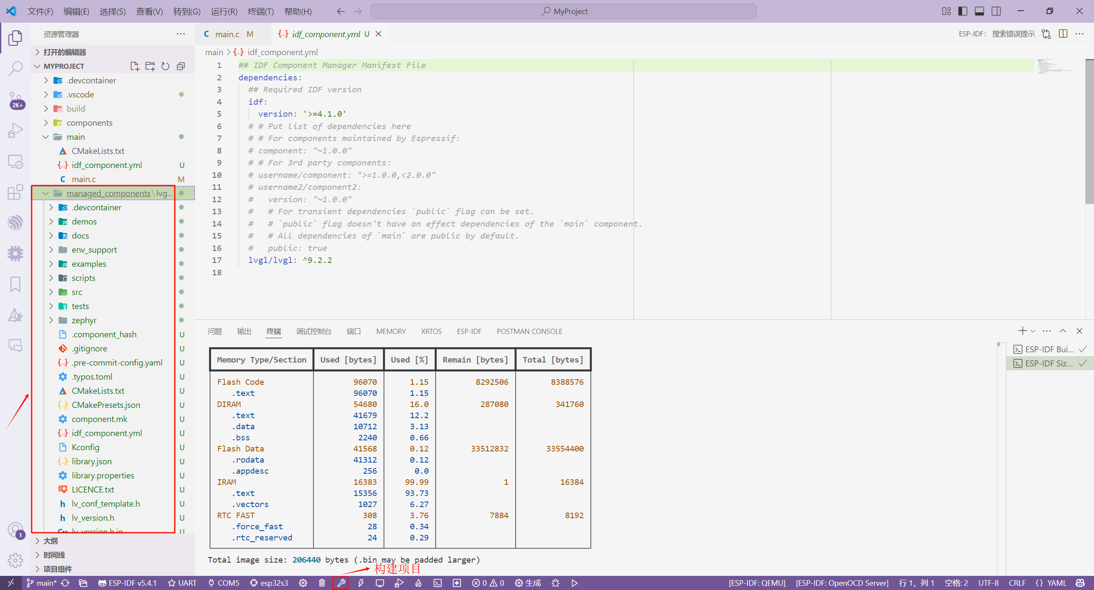This screenshot has width=1094, height=590.
Task: Open the Search view in activity bar
Action: [15, 68]
